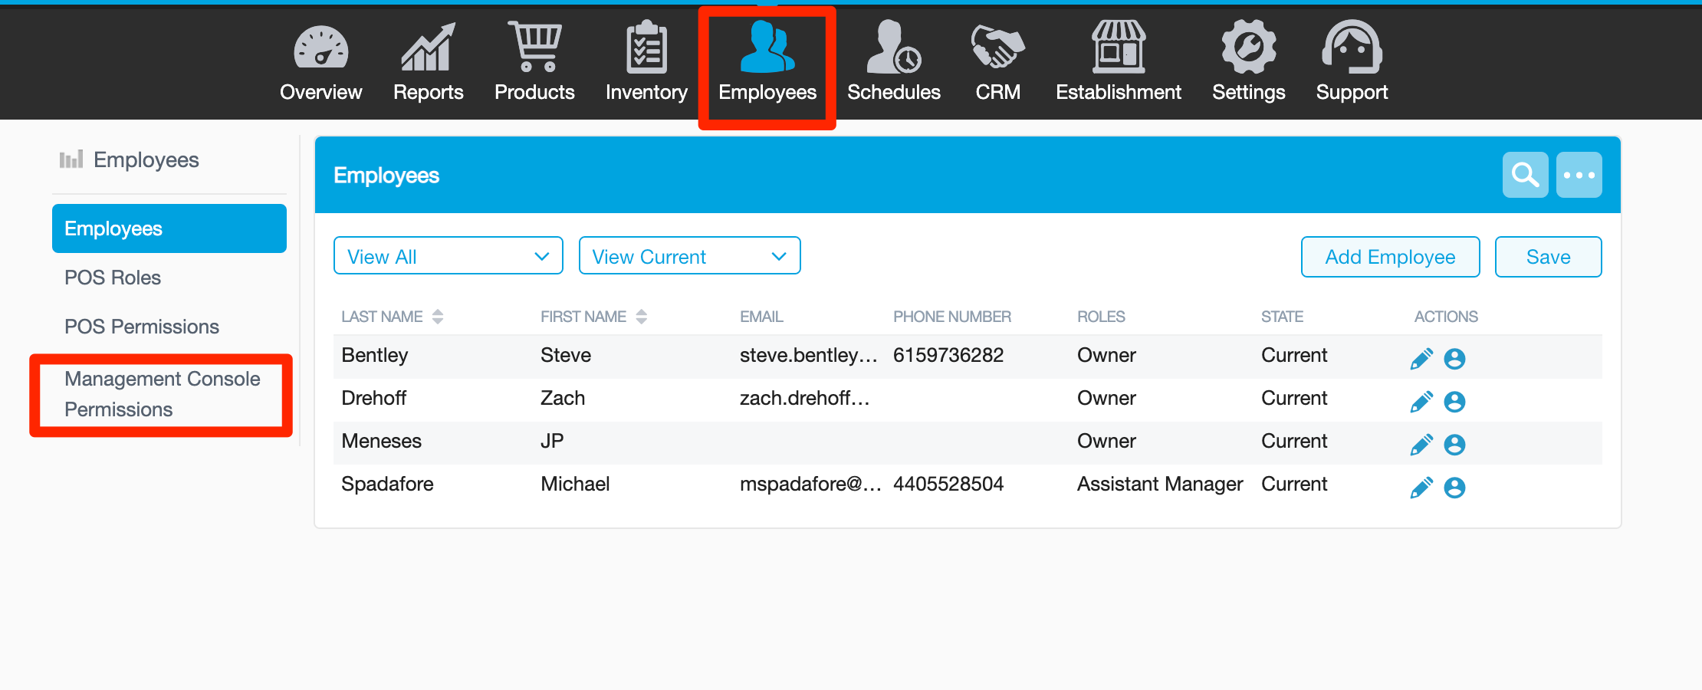Open Schedules from top navigation
1702x690 pixels.
pyautogui.click(x=893, y=48)
